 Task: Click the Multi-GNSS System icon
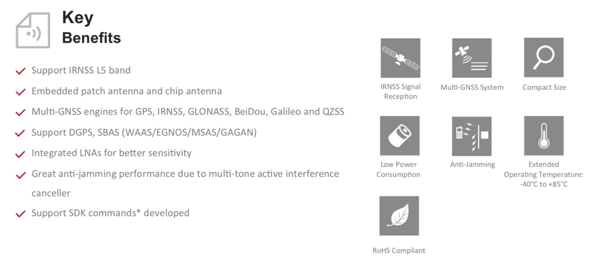click(x=471, y=58)
